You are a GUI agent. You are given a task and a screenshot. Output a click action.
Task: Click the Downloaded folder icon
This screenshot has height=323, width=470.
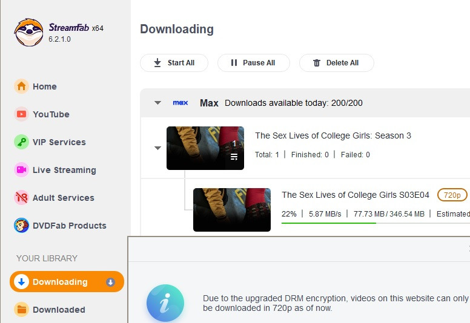click(x=21, y=310)
